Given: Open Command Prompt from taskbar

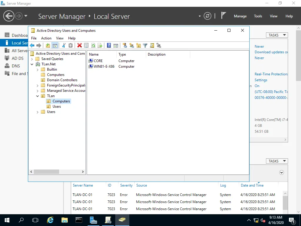Looking at the screenshot, I should click(79, 220).
